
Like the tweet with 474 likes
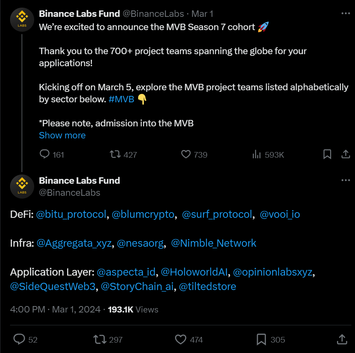click(181, 339)
